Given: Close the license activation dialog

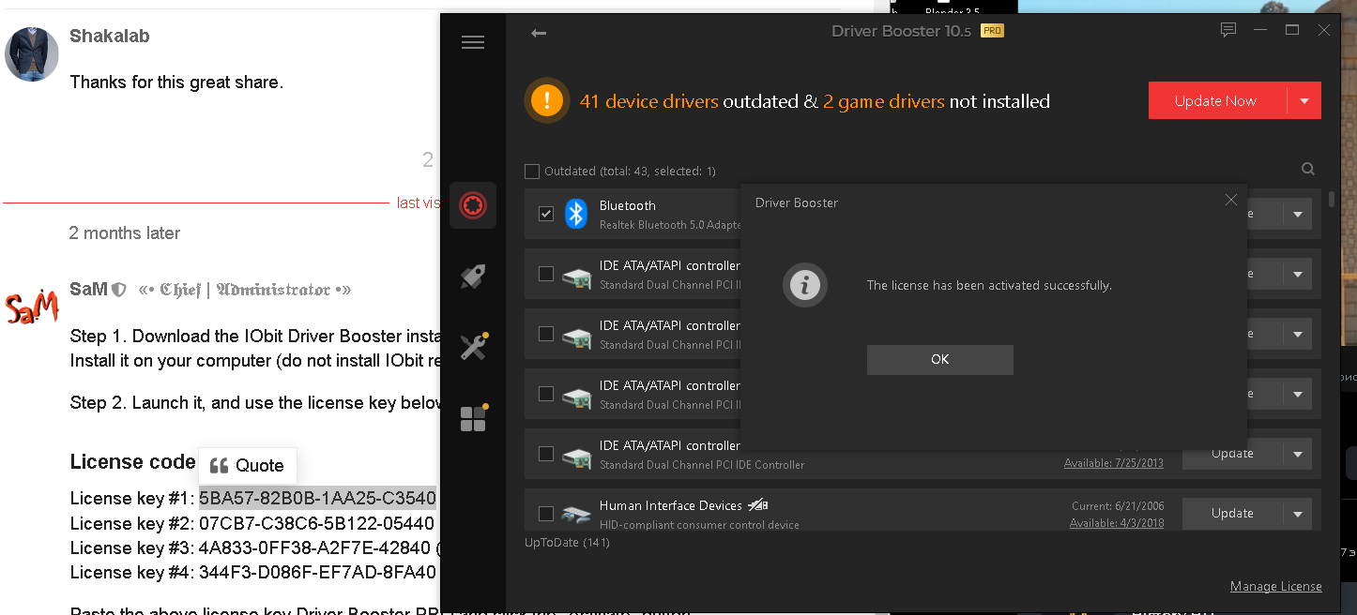Looking at the screenshot, I should pyautogui.click(x=1231, y=201).
